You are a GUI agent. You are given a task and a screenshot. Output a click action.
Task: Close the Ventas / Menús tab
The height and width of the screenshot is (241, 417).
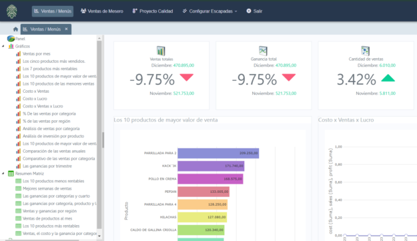click(66, 29)
